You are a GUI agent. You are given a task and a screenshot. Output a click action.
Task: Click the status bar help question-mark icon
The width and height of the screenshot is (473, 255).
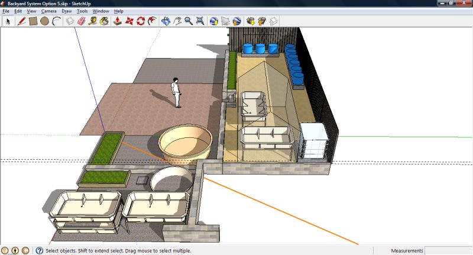(x=40, y=250)
